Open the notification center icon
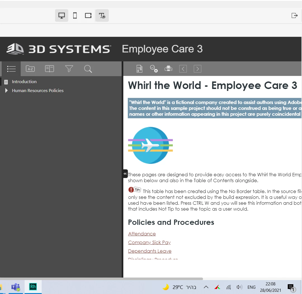The image size is (302, 294). click(x=291, y=288)
